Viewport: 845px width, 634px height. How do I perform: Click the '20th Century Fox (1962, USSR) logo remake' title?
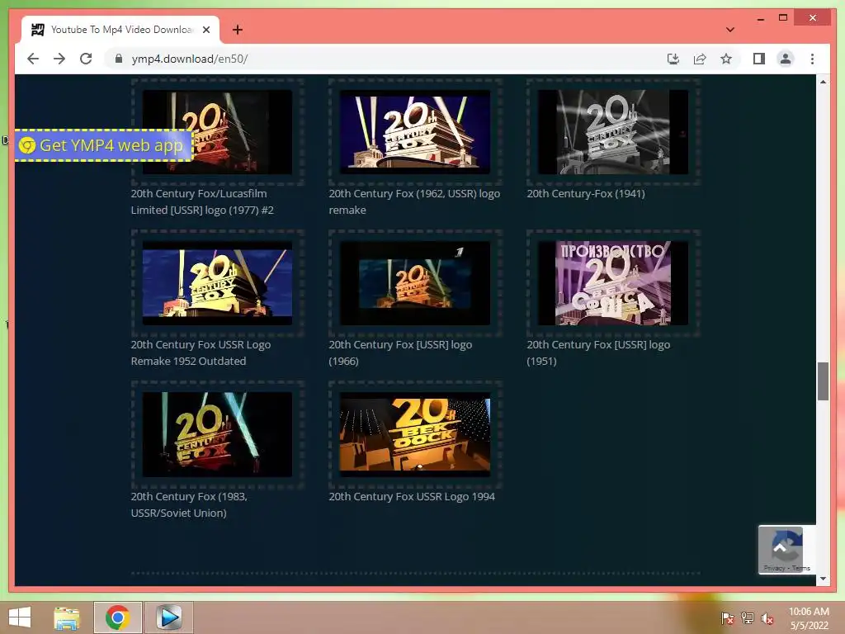coord(414,201)
